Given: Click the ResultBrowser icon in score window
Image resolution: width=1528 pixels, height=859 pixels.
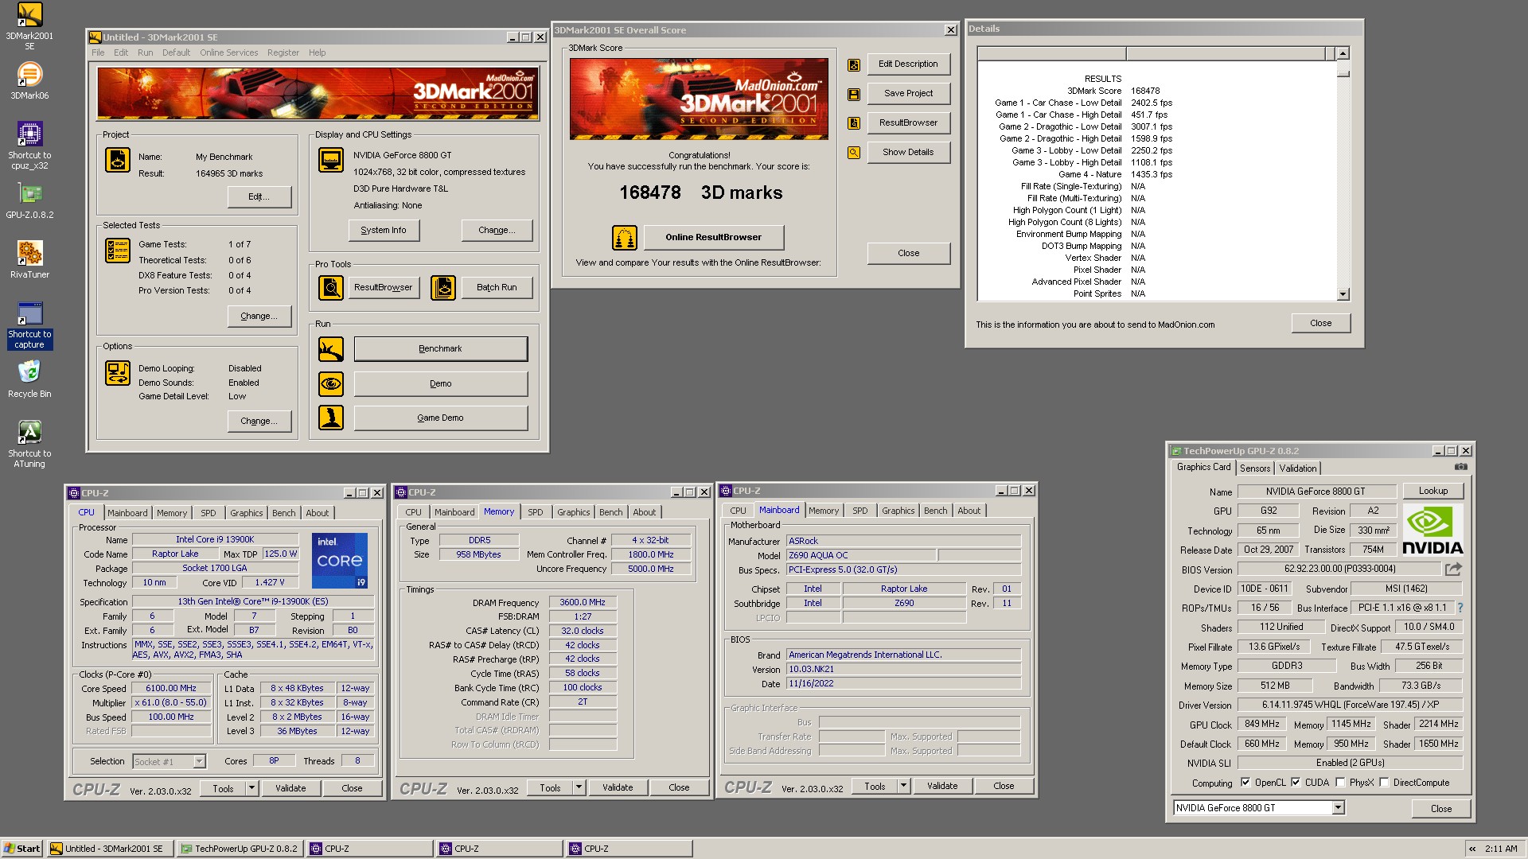Looking at the screenshot, I should 854,123.
